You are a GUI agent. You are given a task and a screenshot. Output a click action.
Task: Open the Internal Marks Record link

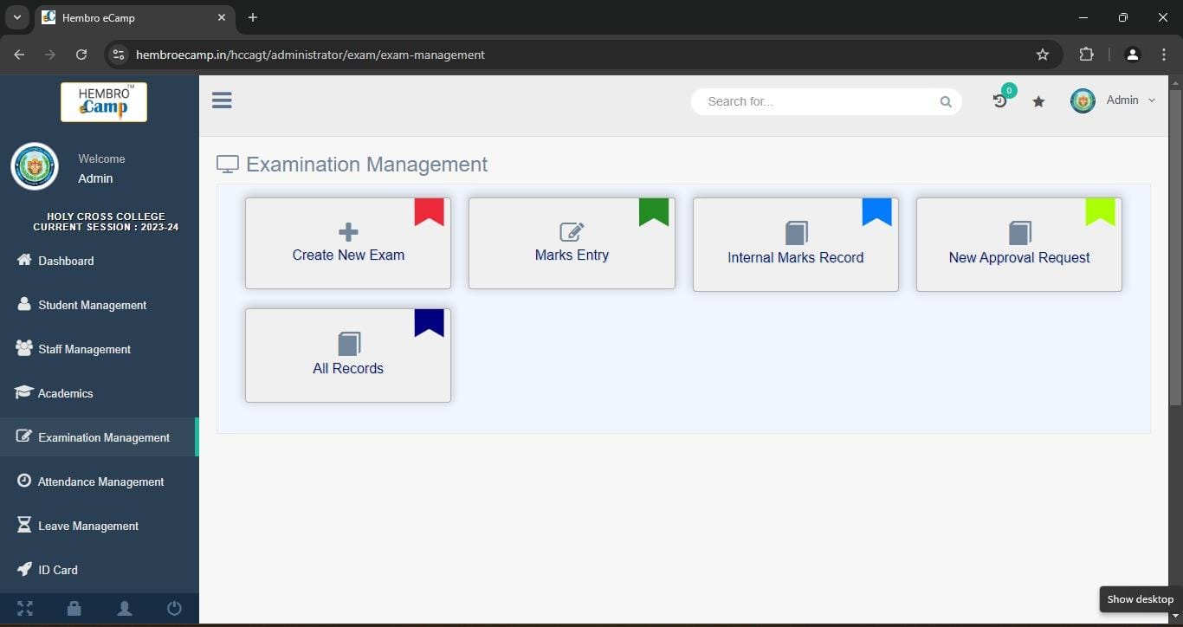pyautogui.click(x=795, y=257)
